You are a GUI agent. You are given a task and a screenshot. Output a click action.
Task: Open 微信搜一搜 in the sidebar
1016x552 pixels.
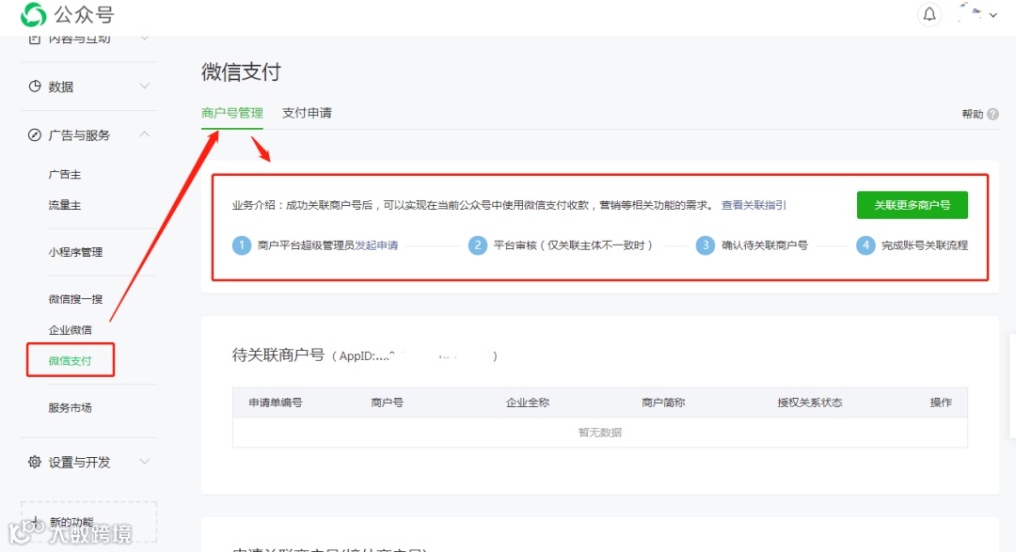[x=75, y=299]
